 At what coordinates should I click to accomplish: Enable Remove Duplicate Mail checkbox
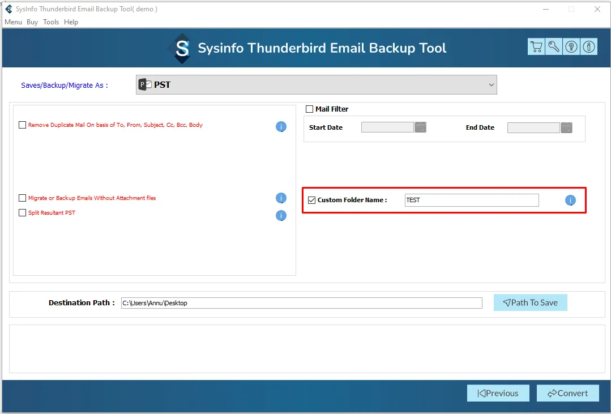click(x=22, y=125)
